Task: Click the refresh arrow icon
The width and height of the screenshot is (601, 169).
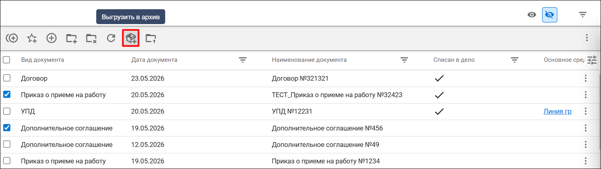Action: [111, 38]
